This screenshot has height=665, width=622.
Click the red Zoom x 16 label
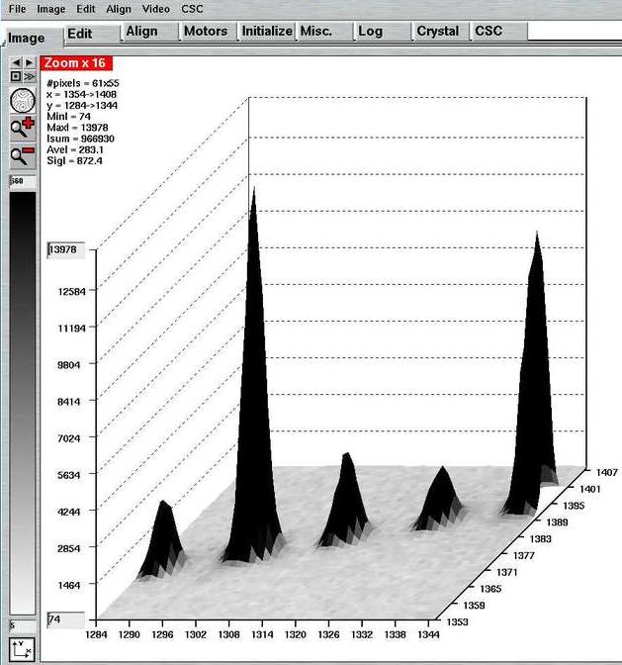tap(76, 63)
